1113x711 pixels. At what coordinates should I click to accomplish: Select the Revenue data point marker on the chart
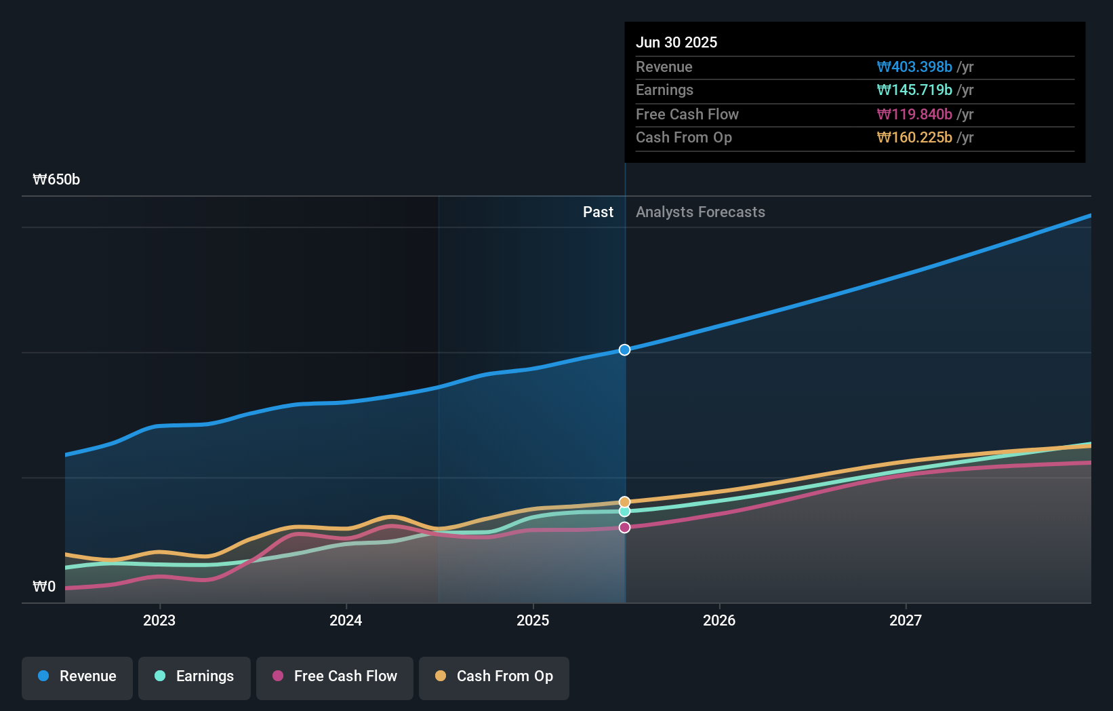click(x=624, y=350)
